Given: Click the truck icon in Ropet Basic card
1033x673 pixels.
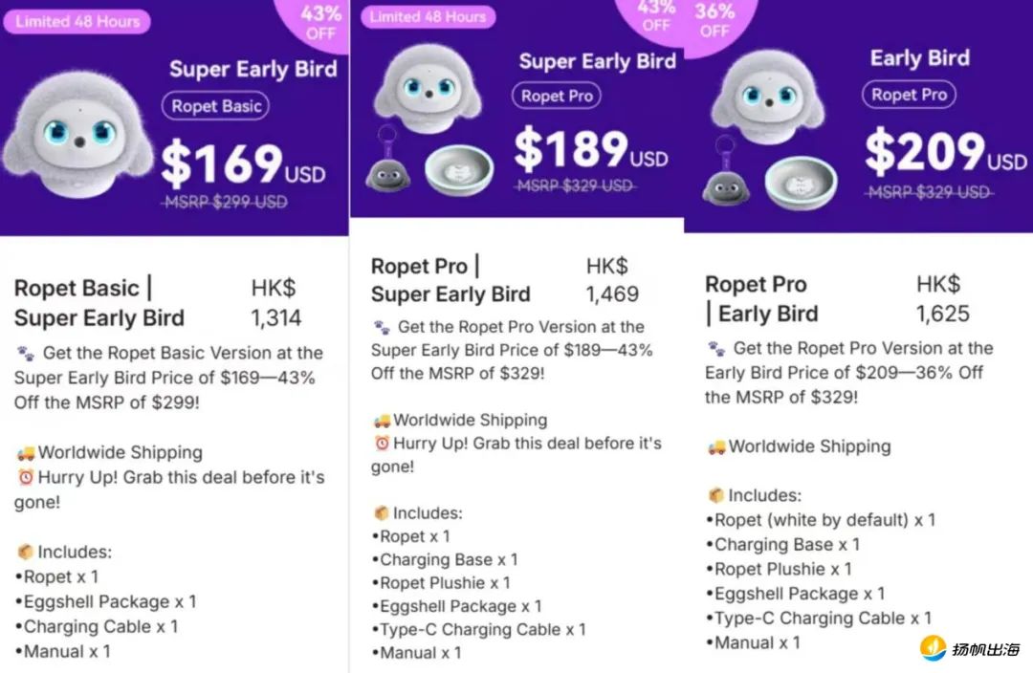Looking at the screenshot, I should click(26, 453).
